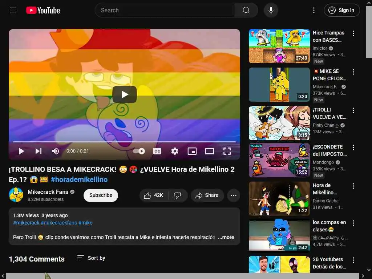Click the magnifier search button
Viewport: 372px width, 279px height.
pos(246,10)
